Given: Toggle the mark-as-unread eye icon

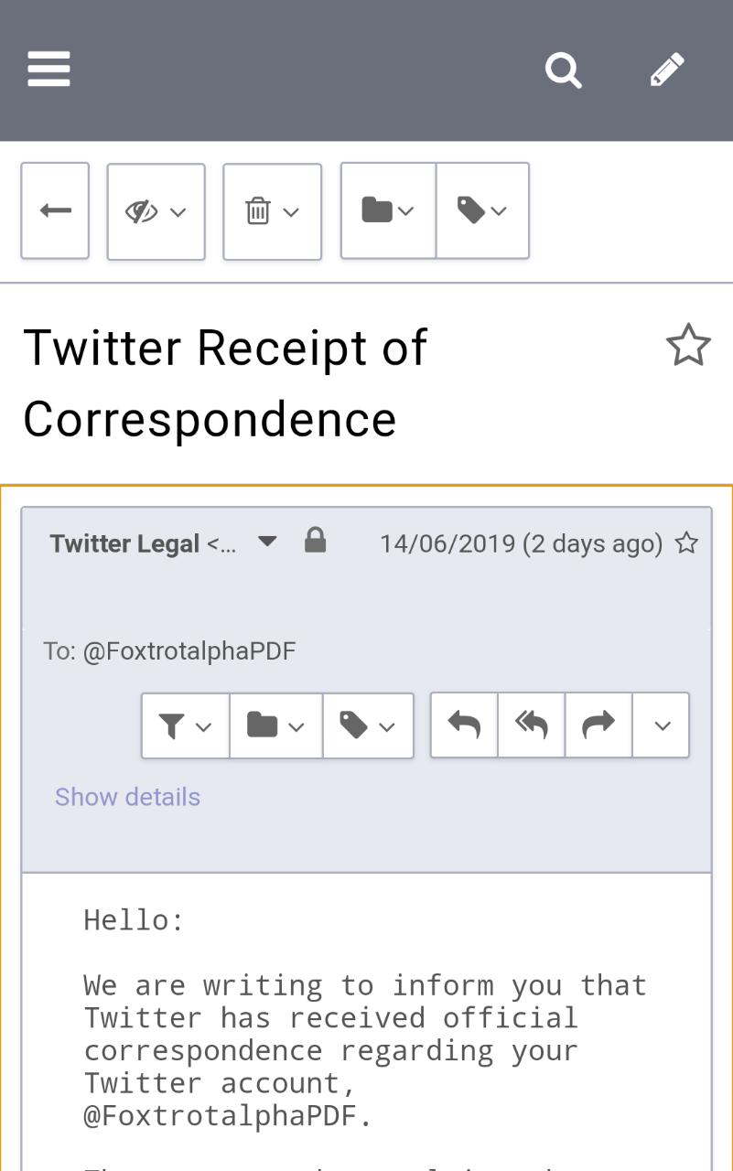Looking at the screenshot, I should (x=156, y=211).
